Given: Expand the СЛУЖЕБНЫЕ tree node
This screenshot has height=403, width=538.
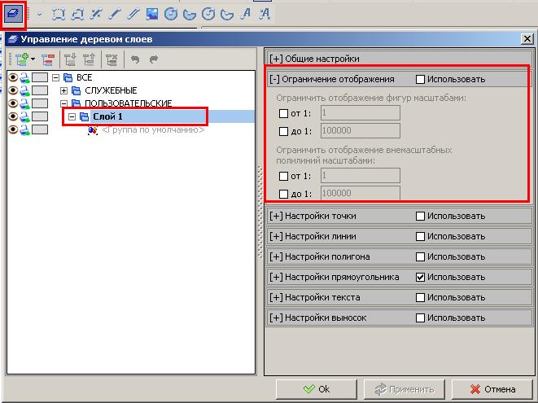Looking at the screenshot, I should click(64, 90).
